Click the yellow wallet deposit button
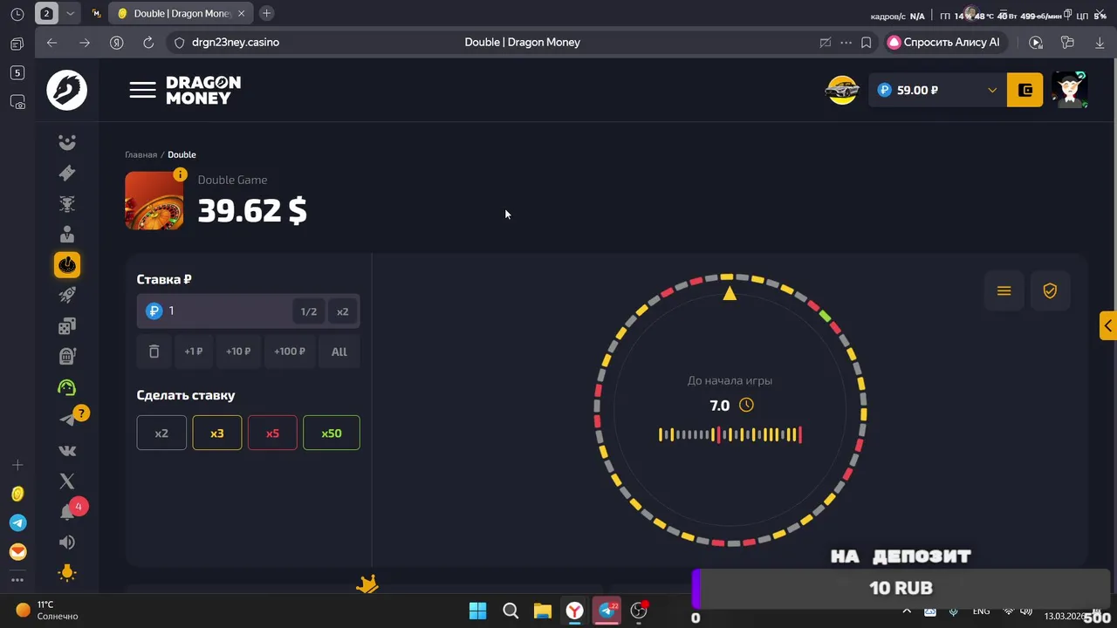 click(x=1024, y=90)
